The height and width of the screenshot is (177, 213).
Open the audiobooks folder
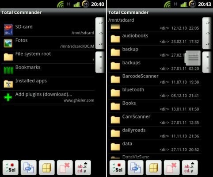tap(155, 38)
